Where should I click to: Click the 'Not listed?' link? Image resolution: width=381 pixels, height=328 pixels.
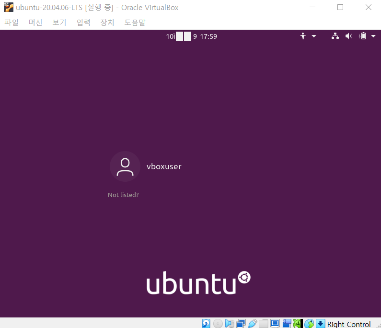(x=123, y=195)
